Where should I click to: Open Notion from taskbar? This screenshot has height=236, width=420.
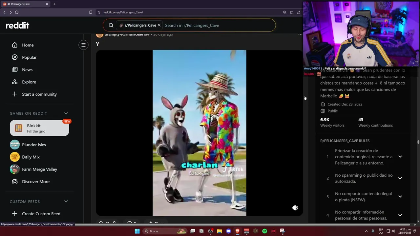(x=201, y=231)
